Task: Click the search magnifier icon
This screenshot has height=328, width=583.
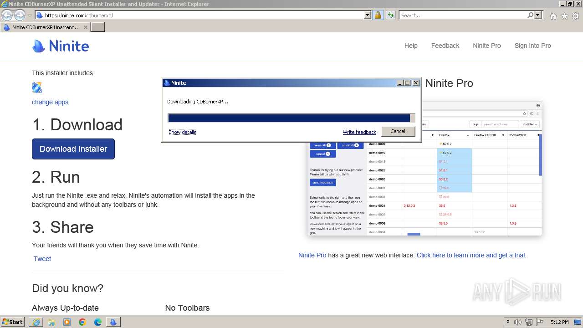Action: tap(530, 15)
